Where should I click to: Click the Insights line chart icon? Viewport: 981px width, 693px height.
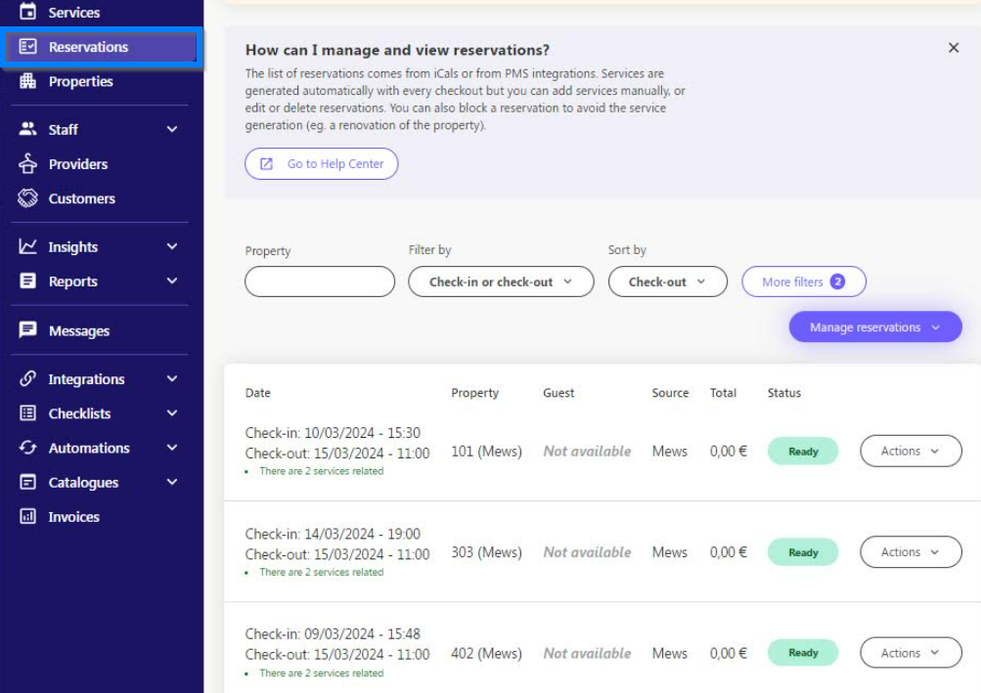point(28,247)
